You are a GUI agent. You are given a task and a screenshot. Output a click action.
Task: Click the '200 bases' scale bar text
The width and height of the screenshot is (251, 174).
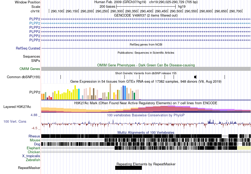107,7
